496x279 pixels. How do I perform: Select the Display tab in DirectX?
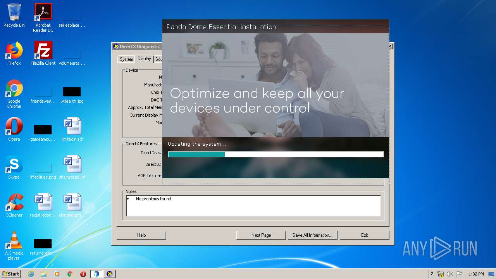144,59
